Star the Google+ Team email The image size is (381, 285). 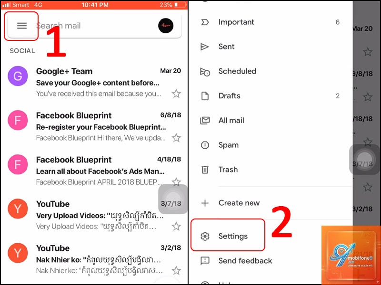coord(176,94)
